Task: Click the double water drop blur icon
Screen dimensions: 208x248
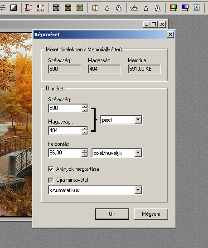Action: point(119,8)
